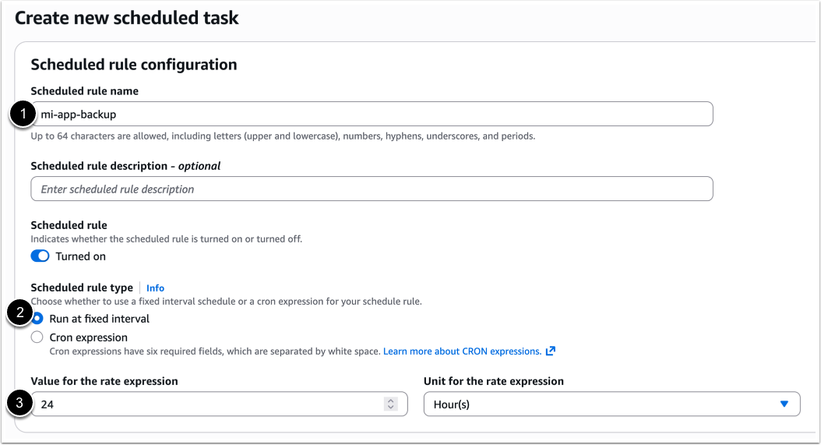Open the Hour(s) unit dropdown
The width and height of the screenshot is (821, 445).
(611, 404)
